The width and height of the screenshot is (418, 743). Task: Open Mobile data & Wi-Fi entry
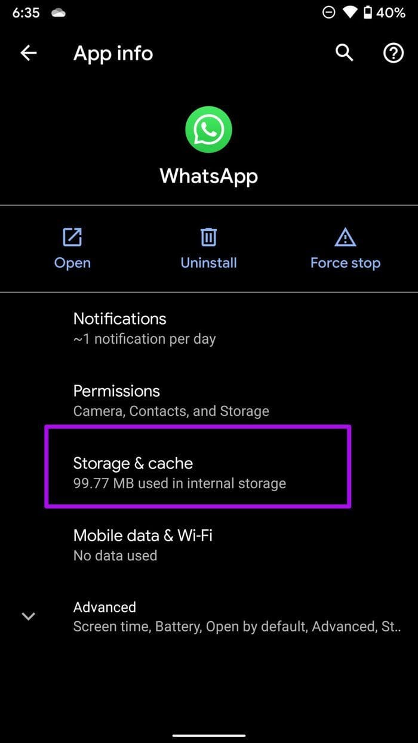coord(209,545)
